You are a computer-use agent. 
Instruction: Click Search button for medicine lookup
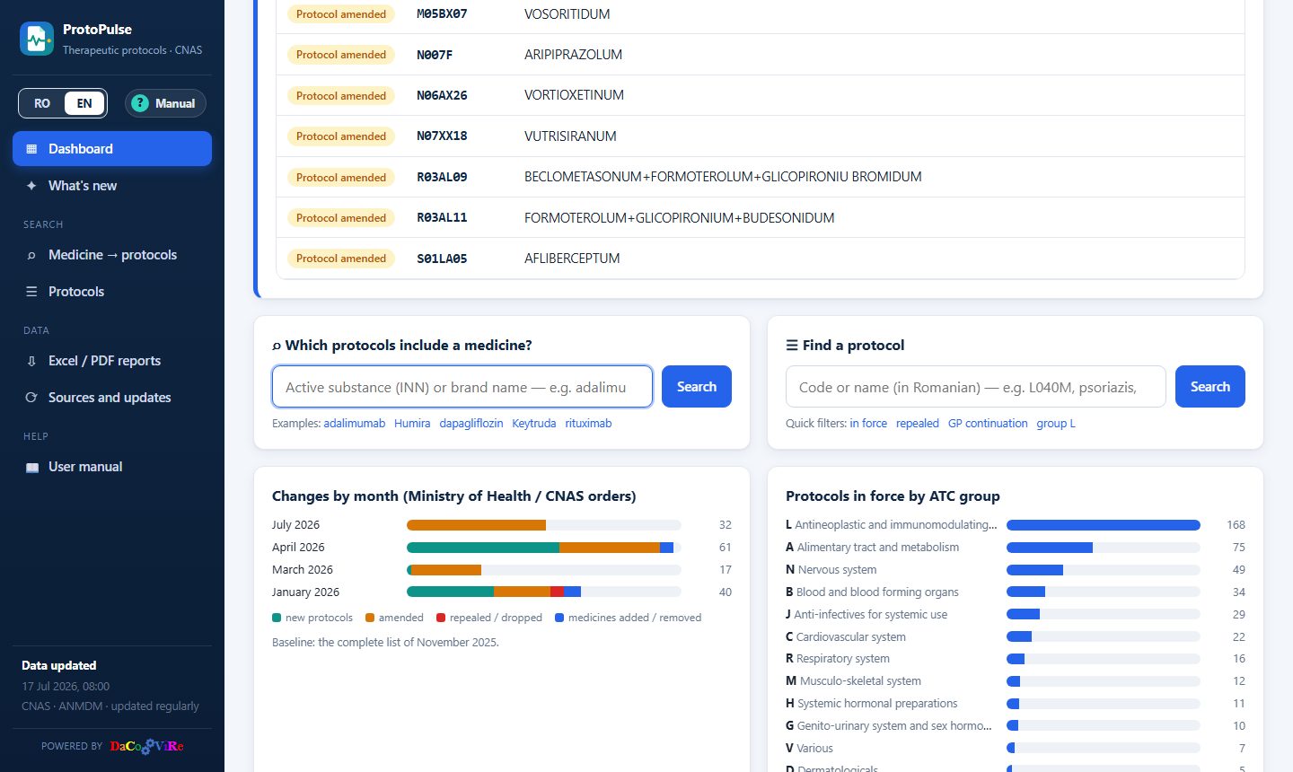697,387
